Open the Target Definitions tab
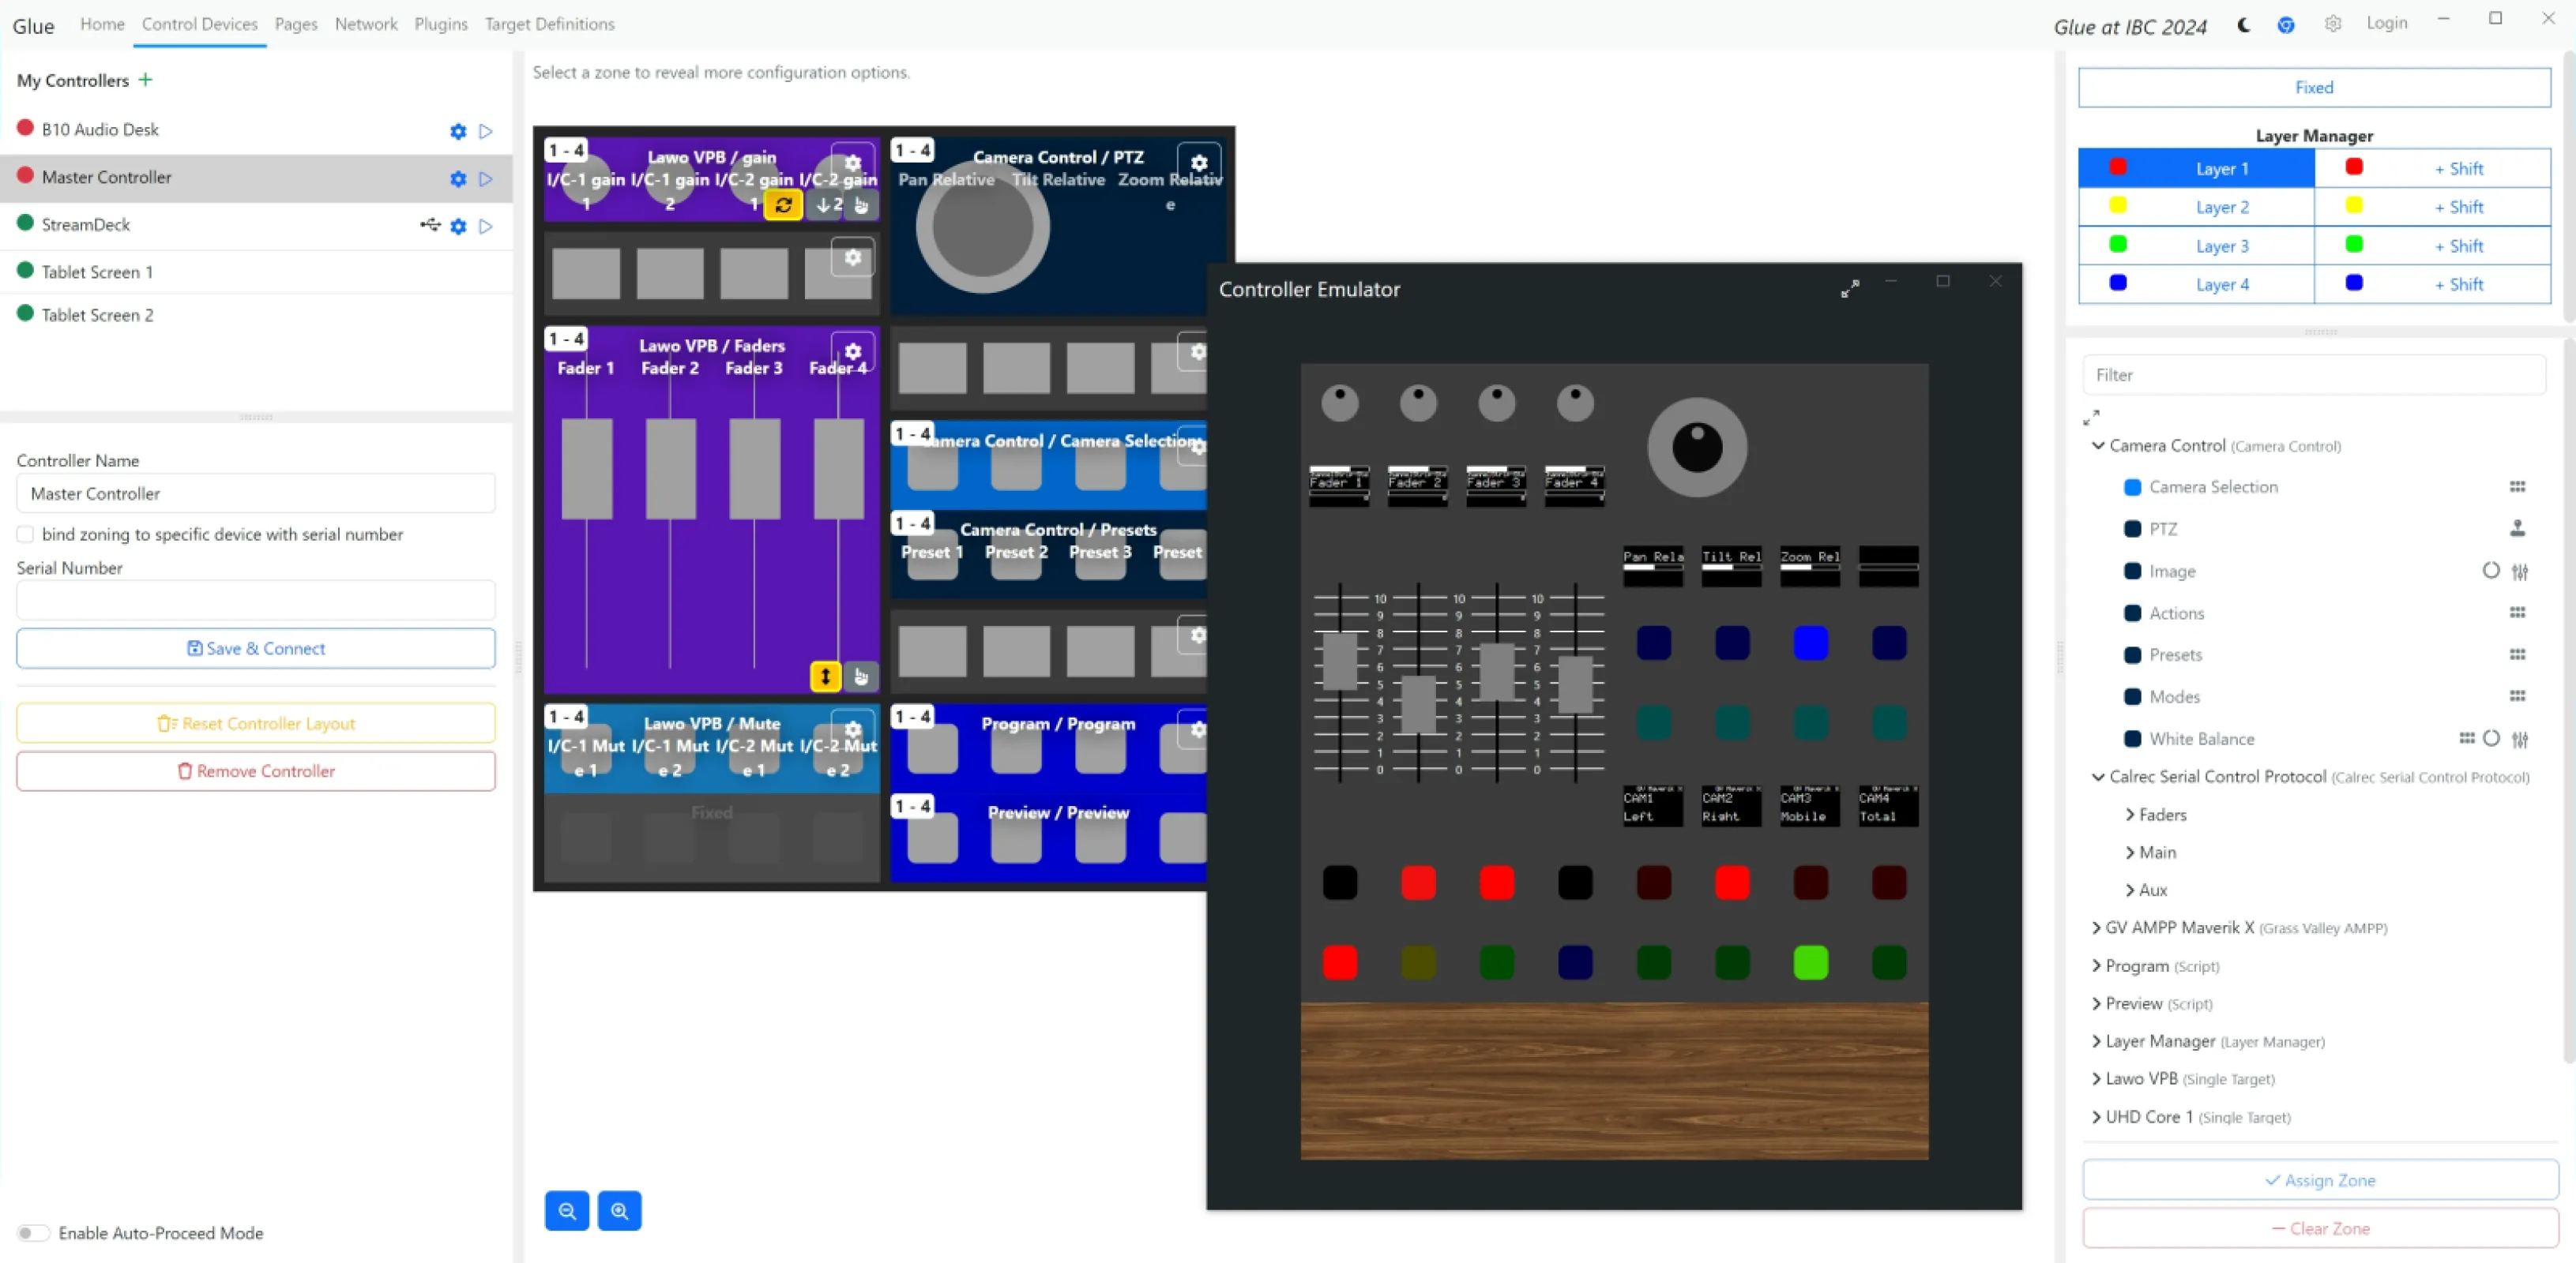Screen dimensions: 2576x1263 click(549, 24)
